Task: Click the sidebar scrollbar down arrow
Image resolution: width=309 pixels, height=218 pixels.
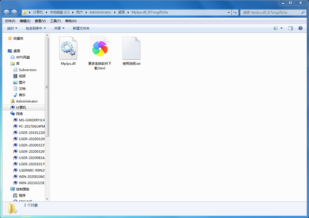Action: point(47,199)
